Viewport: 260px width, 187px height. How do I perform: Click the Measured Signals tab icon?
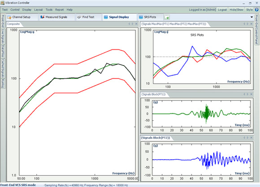[43, 17]
